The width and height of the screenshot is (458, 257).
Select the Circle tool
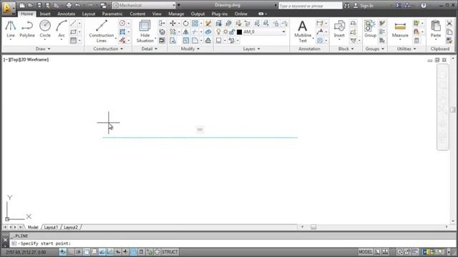tap(45, 29)
